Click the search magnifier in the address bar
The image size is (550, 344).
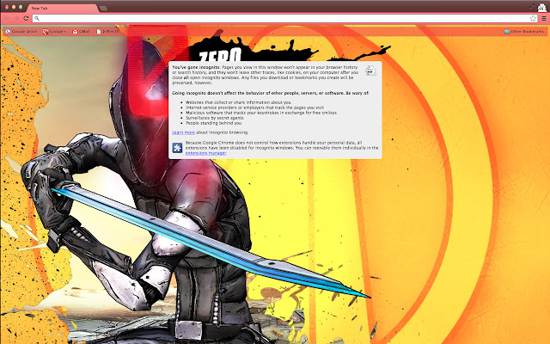click(x=37, y=19)
